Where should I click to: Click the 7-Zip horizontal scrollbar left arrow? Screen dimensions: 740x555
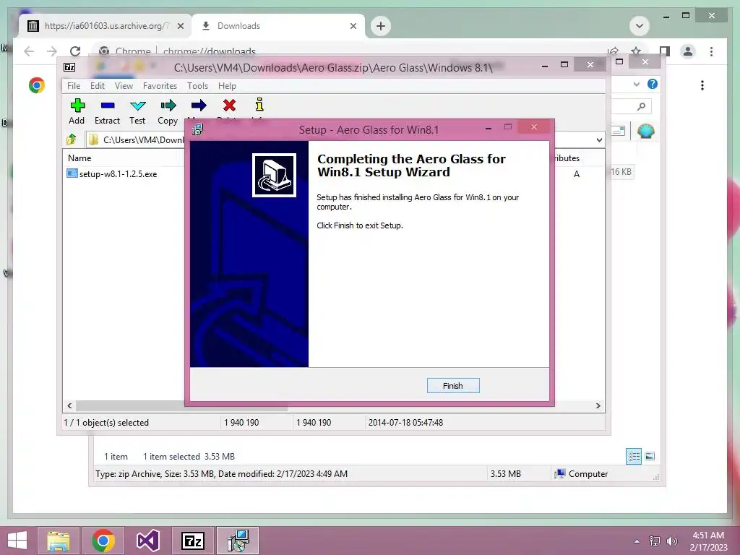coord(69,406)
